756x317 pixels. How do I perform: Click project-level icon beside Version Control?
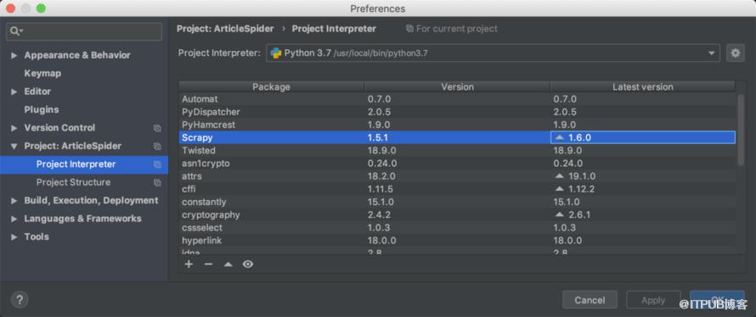[x=157, y=128]
